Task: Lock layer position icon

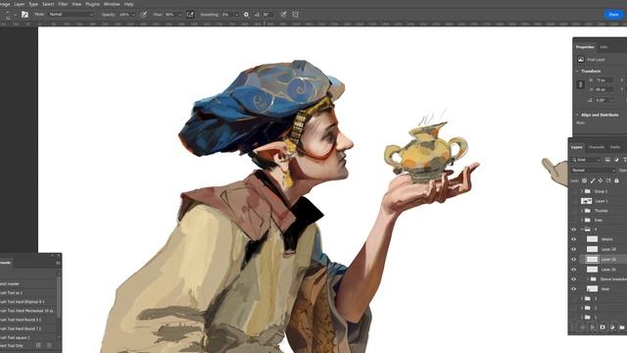Action: [x=601, y=180]
